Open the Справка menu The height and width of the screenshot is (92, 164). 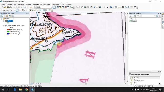69,4
